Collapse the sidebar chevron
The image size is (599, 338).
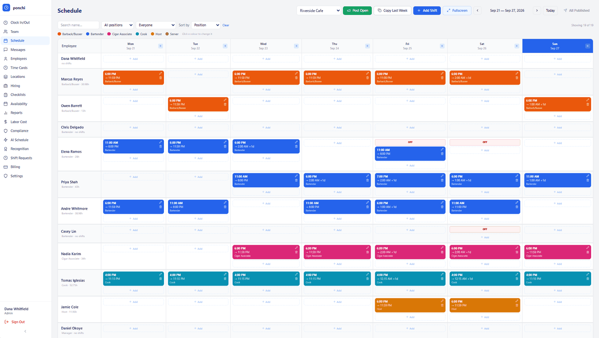(25, 331)
